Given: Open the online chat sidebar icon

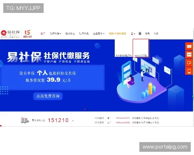Looking at the screenshot, I should click(189, 46).
